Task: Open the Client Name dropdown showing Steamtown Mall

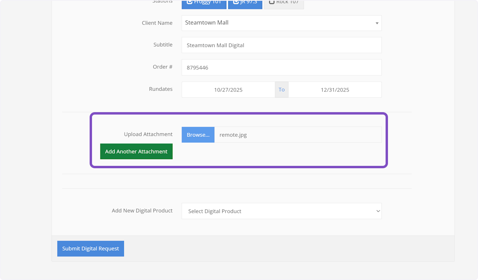Action: coord(279,23)
